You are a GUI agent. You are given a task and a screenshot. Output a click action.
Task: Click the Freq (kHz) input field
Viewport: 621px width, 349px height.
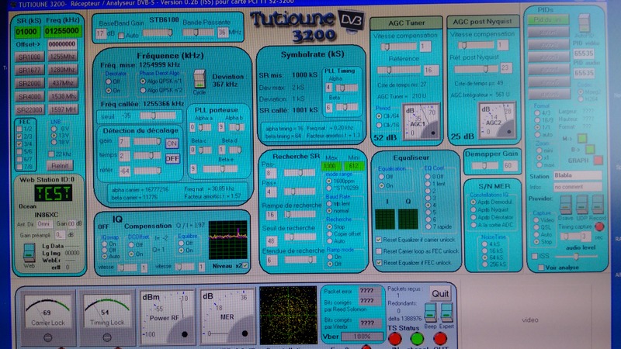click(x=61, y=31)
